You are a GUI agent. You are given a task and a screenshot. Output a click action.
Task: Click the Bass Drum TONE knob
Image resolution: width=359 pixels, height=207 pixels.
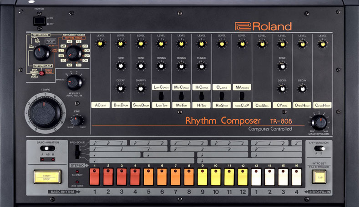pyautogui.click(x=121, y=66)
